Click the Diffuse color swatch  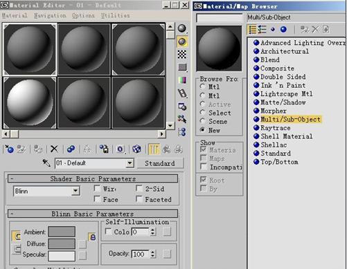62,243
